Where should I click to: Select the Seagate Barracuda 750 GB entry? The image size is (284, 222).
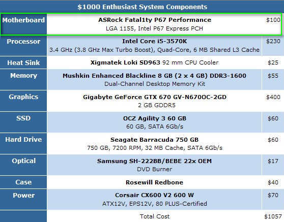155,140
